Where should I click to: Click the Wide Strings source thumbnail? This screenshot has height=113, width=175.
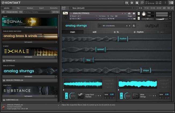pyautogui.click(x=136, y=96)
